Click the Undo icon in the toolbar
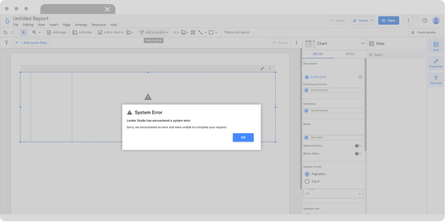The height and width of the screenshot is (222, 445). click(5, 32)
